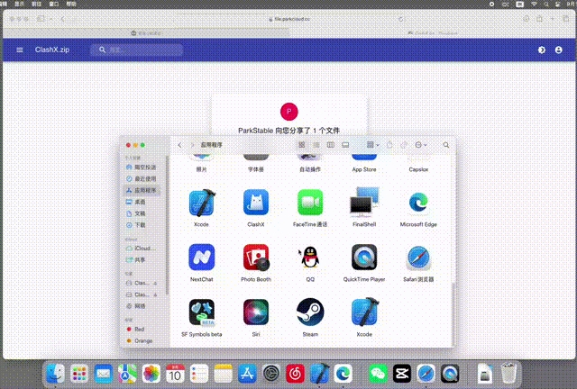
Task: Open Launchpad from the Dock
Action: (x=79, y=372)
